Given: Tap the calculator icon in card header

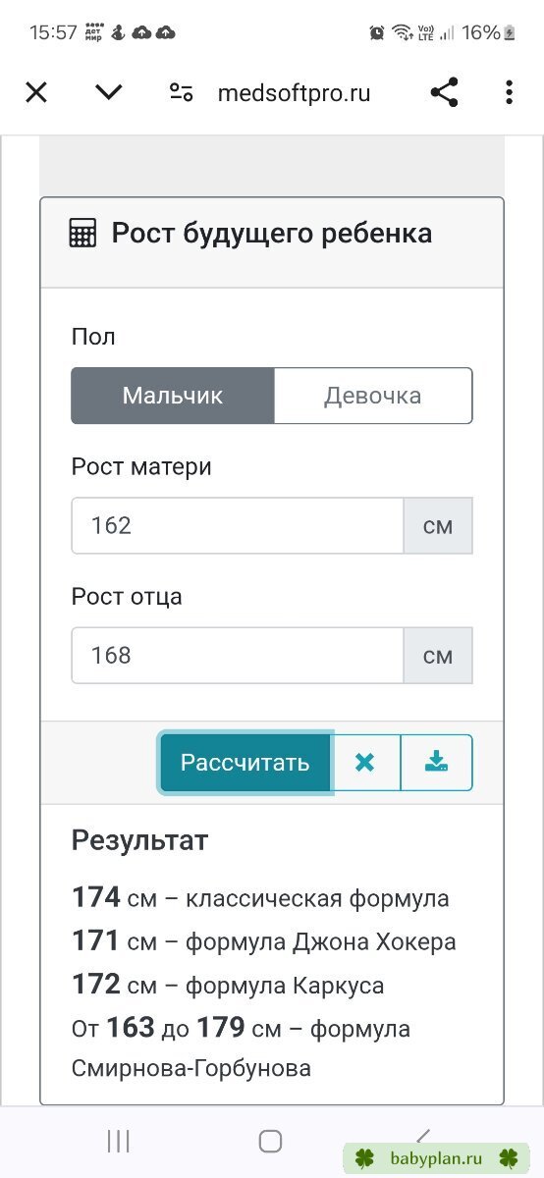Looking at the screenshot, I should pyautogui.click(x=82, y=234).
